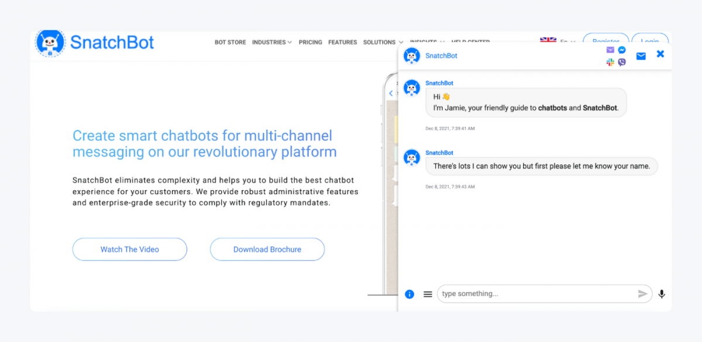Image resolution: width=702 pixels, height=342 pixels.
Task: Expand the Industries dropdown menu
Action: coord(272,42)
